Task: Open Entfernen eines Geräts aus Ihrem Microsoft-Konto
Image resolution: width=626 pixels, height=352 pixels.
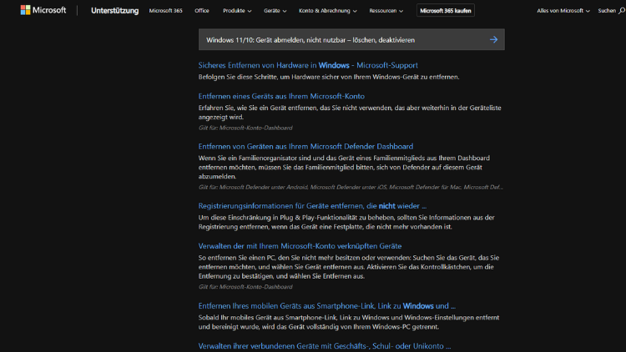Action: coord(281,96)
